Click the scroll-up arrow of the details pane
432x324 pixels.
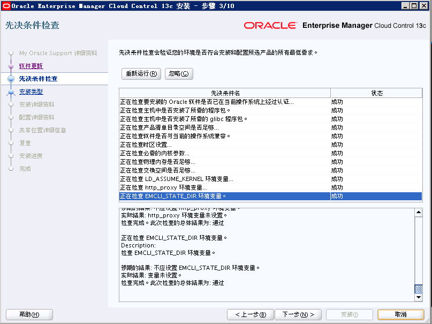[418, 212]
